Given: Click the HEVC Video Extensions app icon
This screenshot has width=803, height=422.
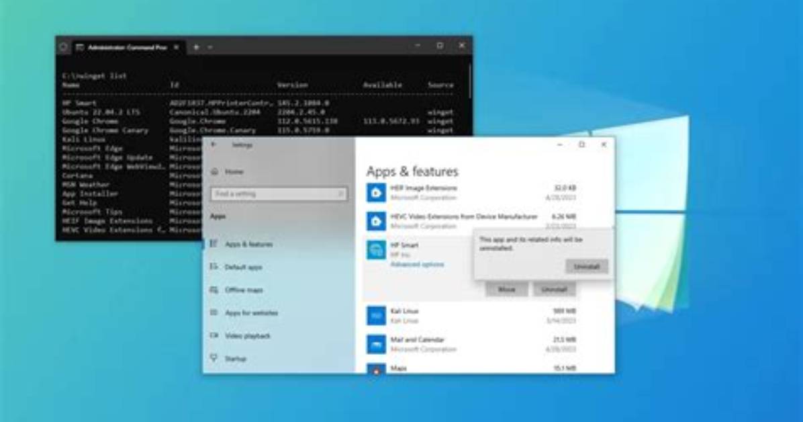Looking at the screenshot, I should click(x=376, y=221).
